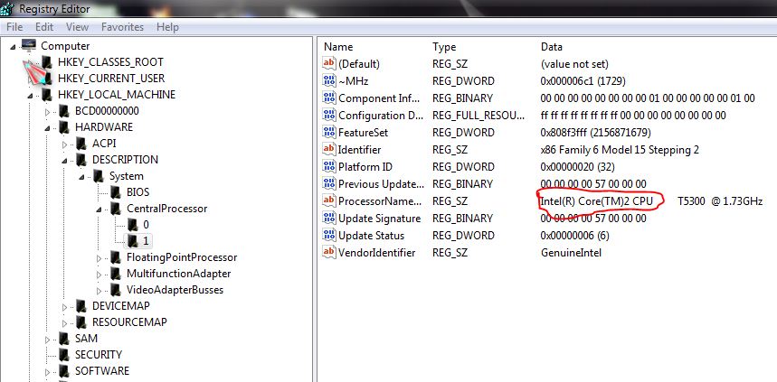Click the SECURITY folder icon
Screen dimensions: 777x382
click(x=63, y=355)
